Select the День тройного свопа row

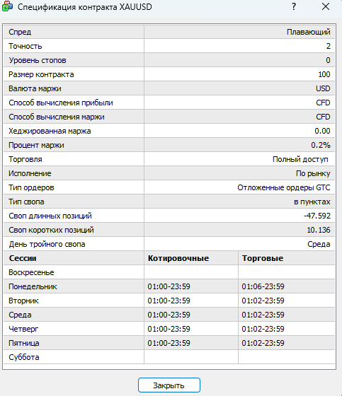[169, 244]
